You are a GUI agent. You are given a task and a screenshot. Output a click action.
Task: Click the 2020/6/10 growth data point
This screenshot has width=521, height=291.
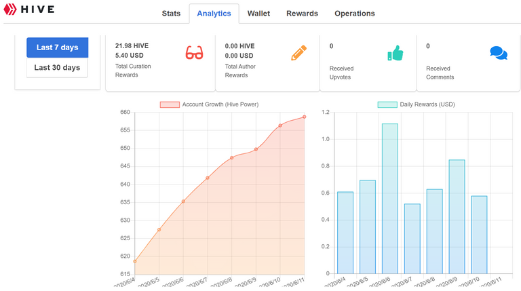pos(280,125)
